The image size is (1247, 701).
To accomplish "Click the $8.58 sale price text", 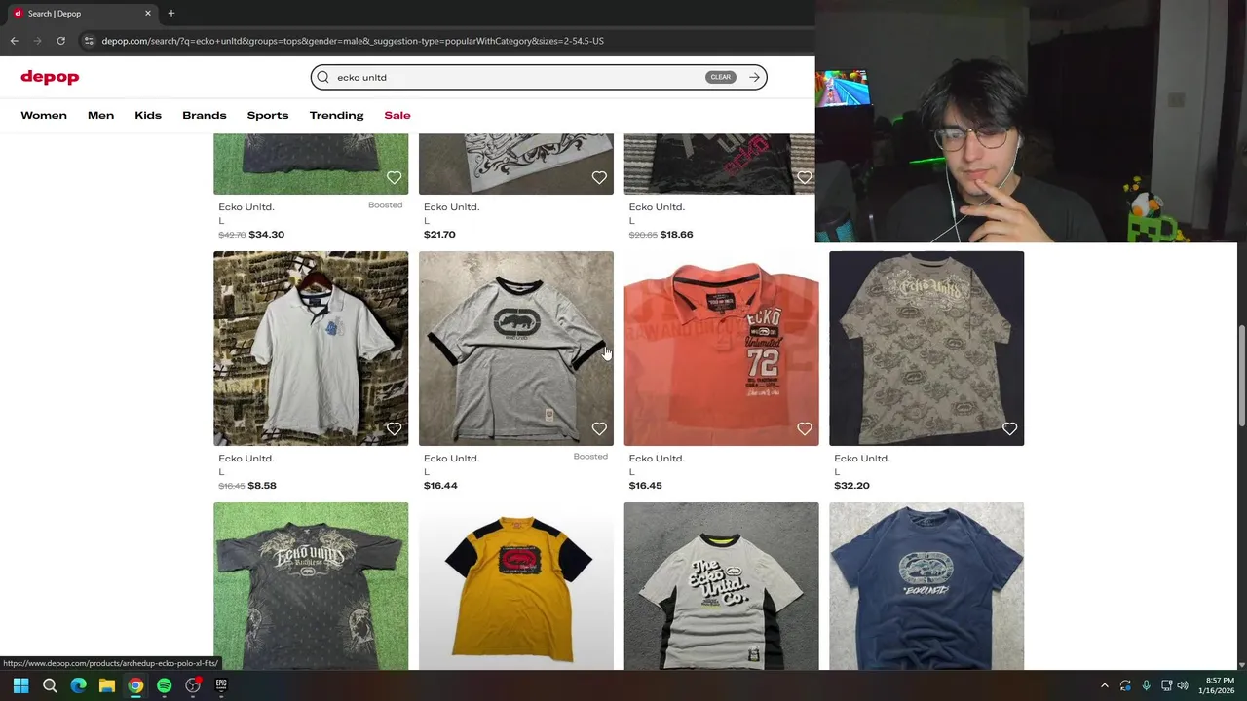I will pos(262,485).
